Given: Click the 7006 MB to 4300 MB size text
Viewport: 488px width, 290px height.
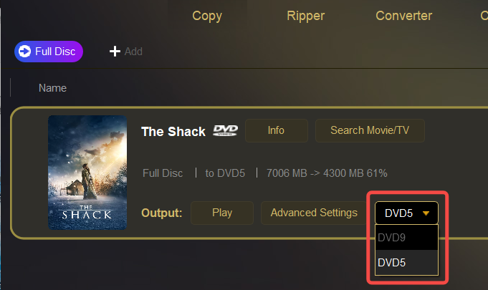Looking at the screenshot, I should [327, 173].
